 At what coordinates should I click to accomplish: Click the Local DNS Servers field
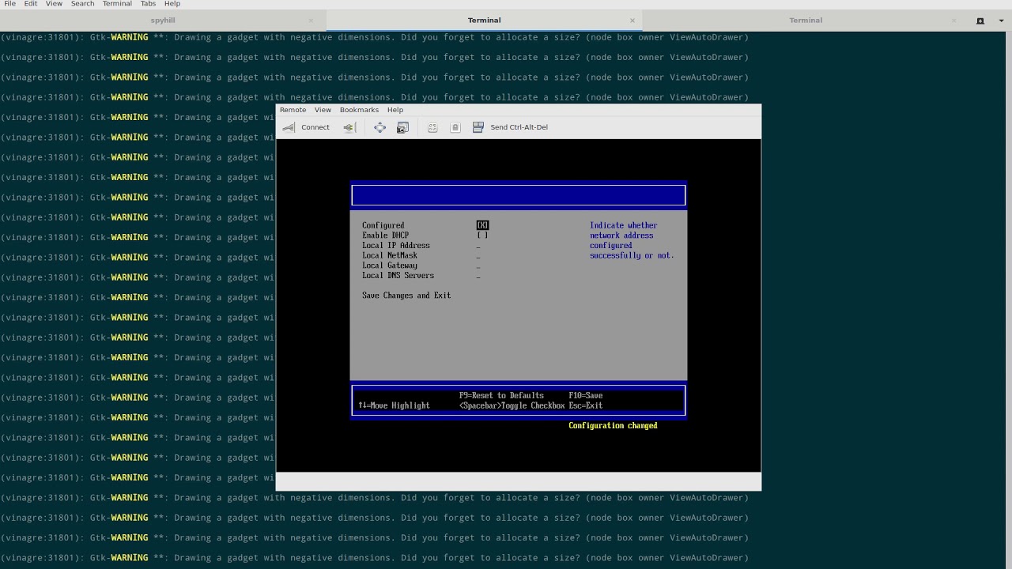[x=478, y=276]
